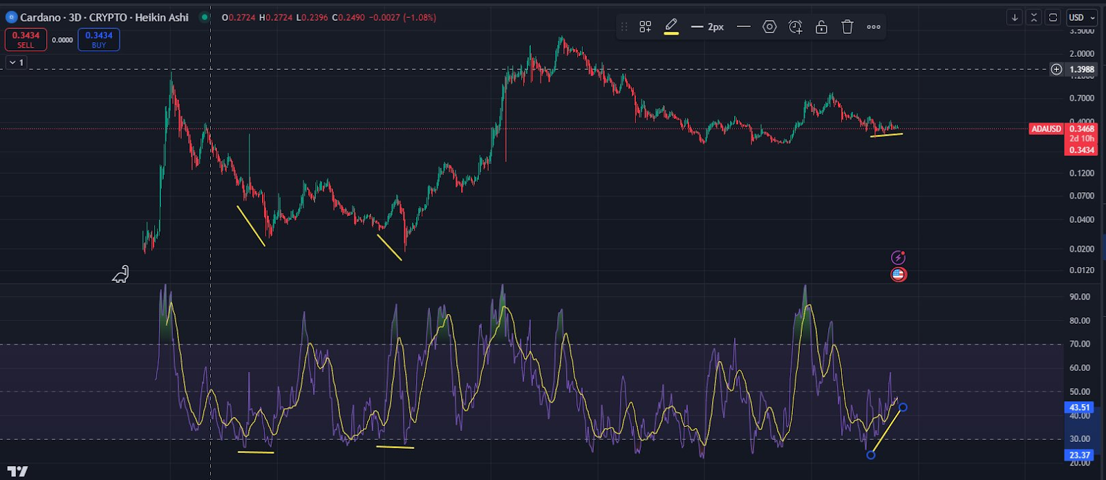
Task: Grab the floating toolbar drag handle
Action: 624,27
